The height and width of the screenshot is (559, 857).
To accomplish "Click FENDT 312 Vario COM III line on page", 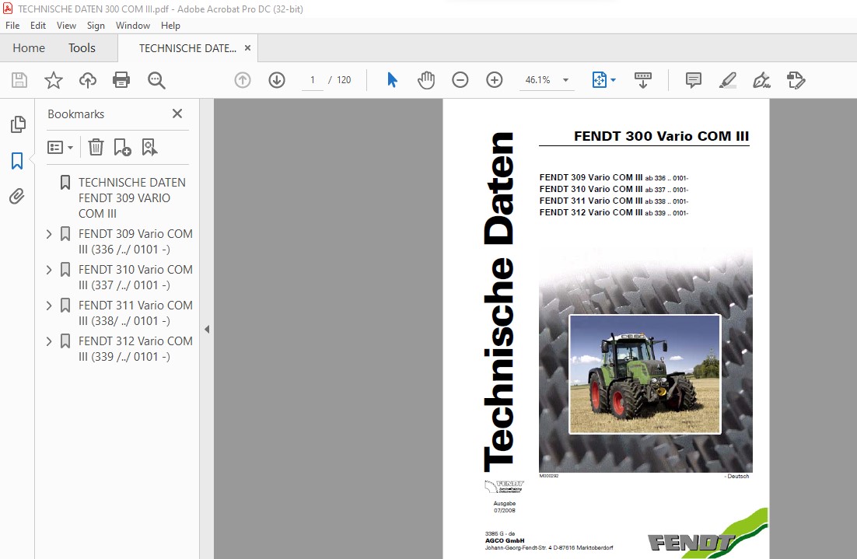I will pyautogui.click(x=614, y=212).
